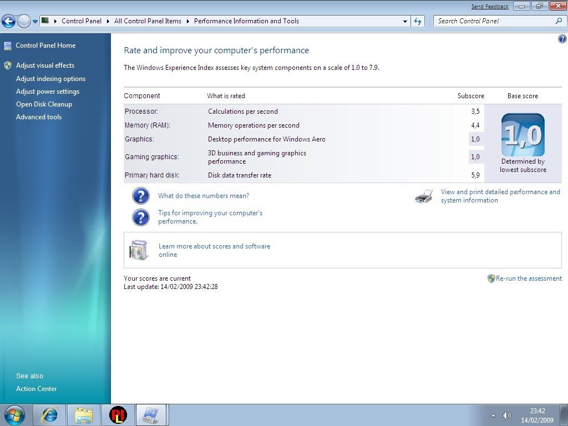Open the recent pages dropdown arrow
568x426 pixels.
pyautogui.click(x=35, y=22)
